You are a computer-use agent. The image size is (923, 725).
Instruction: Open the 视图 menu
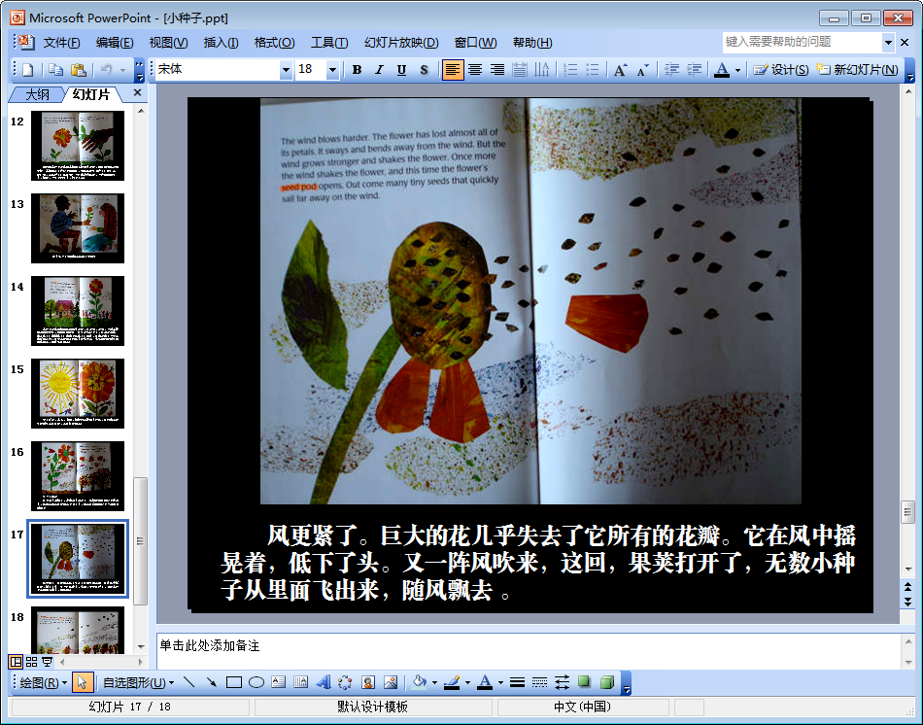click(x=168, y=43)
